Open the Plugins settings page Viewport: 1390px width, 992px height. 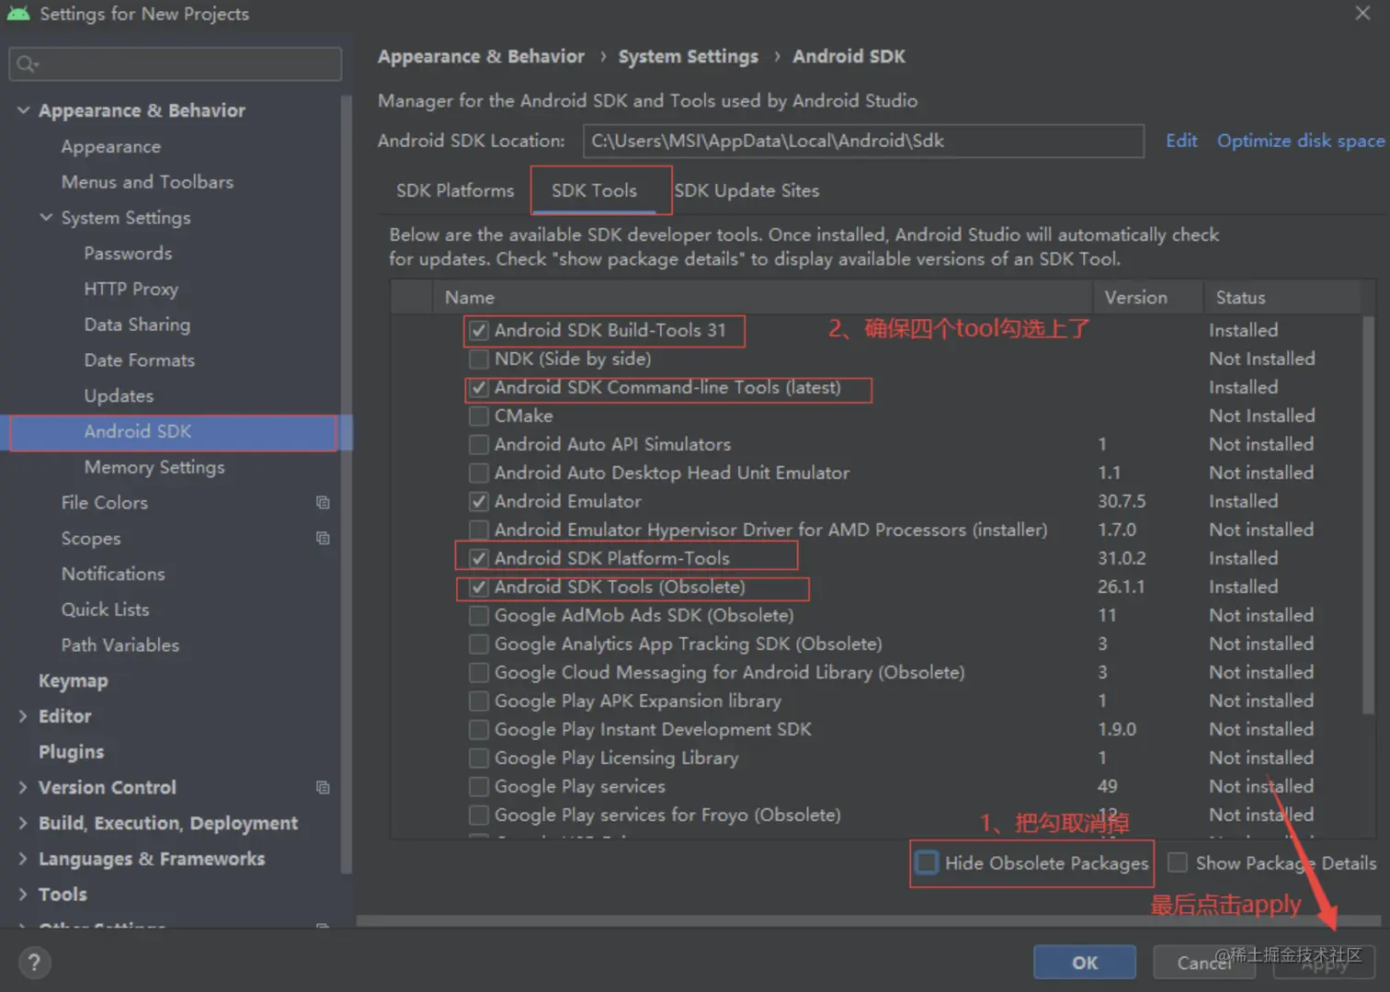(x=71, y=752)
